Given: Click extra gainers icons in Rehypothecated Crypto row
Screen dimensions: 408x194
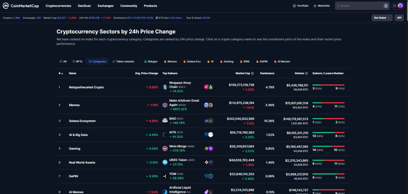Looking at the screenshot, I should tap(208, 87).
